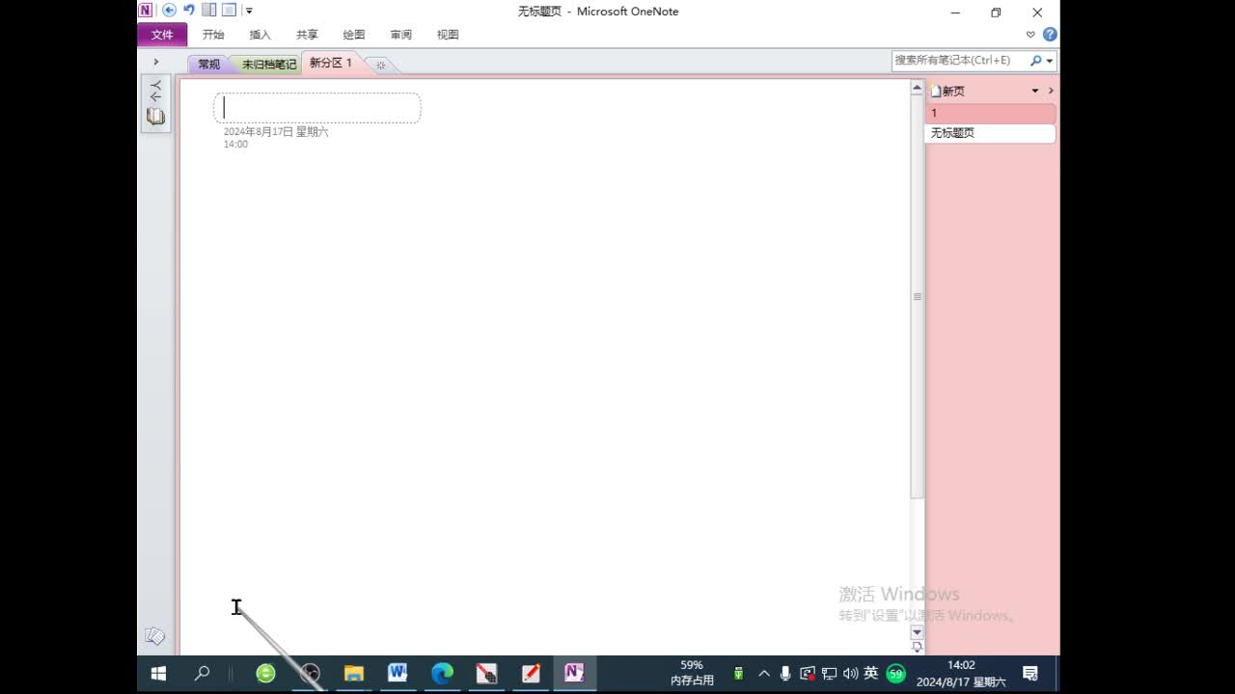Select page 1 in page list
Image resolution: width=1235 pixels, height=694 pixels.
(x=990, y=113)
